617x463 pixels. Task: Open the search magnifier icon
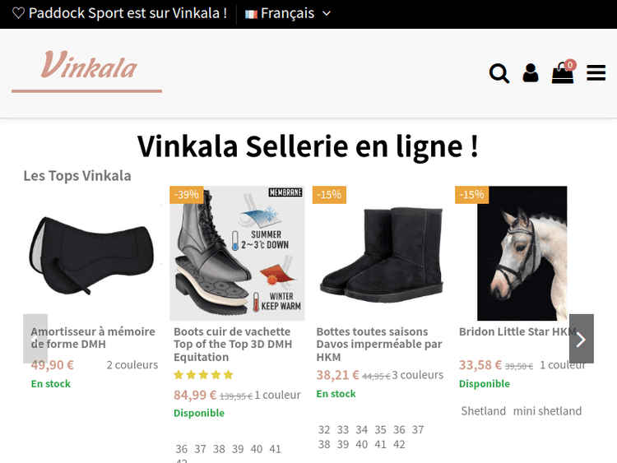coord(499,73)
